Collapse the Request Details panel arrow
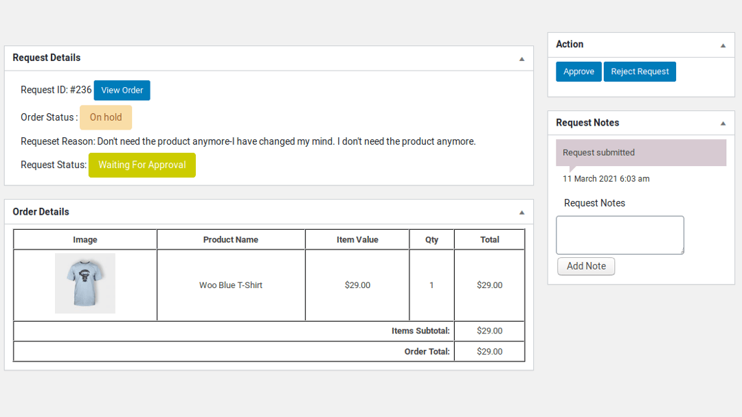 tap(521, 59)
